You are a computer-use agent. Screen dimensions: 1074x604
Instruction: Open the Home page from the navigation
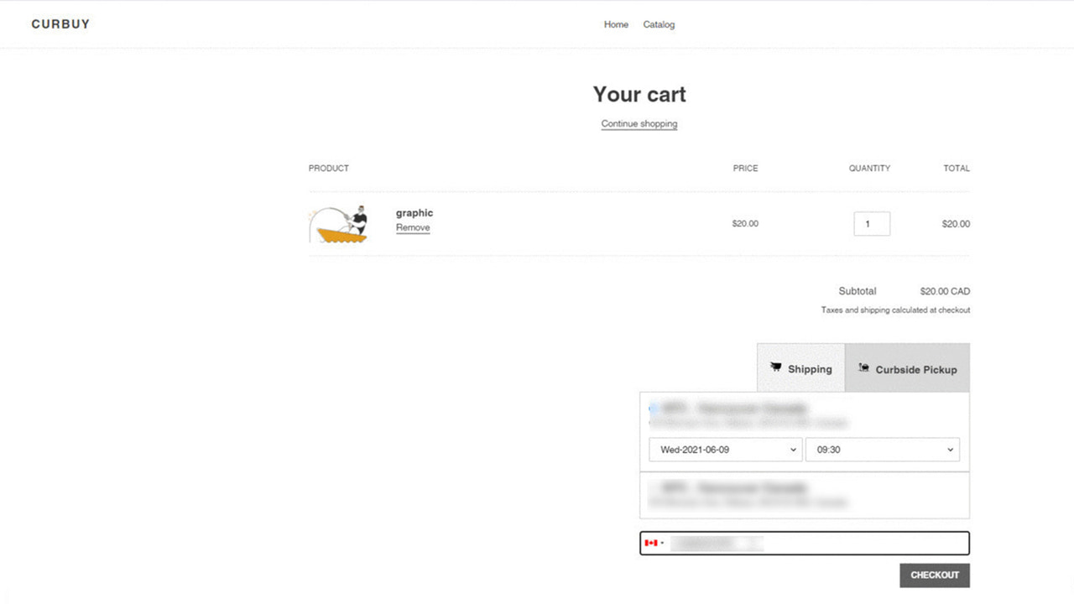tap(616, 24)
